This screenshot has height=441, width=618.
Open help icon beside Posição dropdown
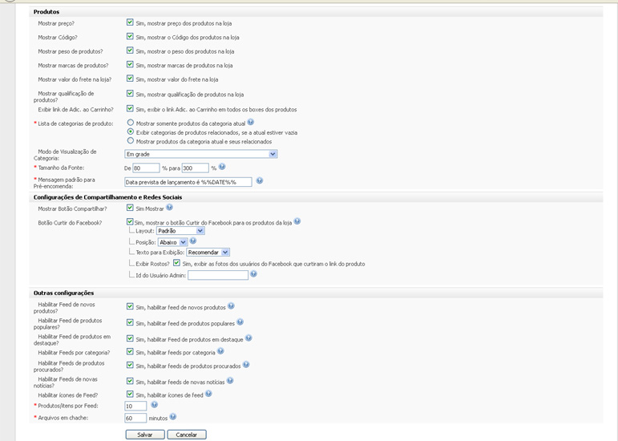[x=192, y=241]
